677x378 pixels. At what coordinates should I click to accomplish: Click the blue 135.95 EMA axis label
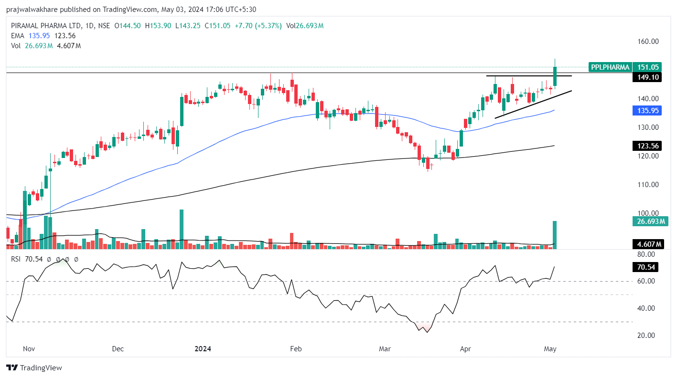click(648, 110)
